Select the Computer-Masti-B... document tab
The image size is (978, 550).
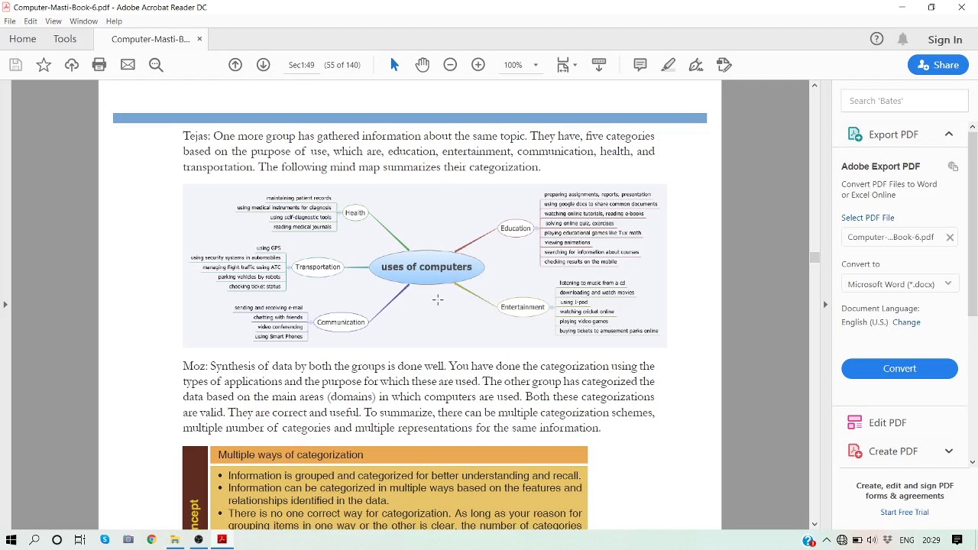(x=150, y=39)
